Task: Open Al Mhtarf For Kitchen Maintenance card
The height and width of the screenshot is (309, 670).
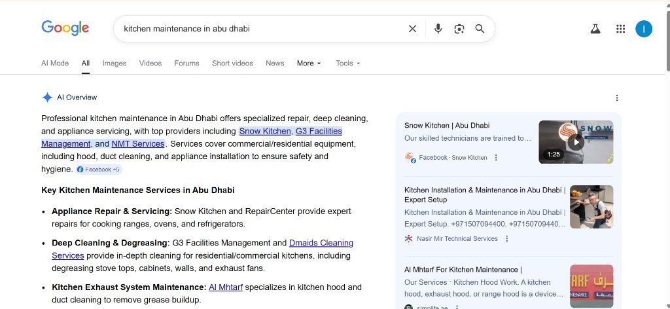Action: [x=463, y=270]
